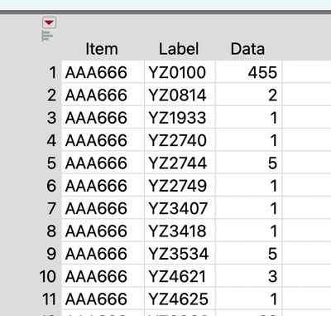Click the Label cell YZ2744
This screenshot has width=331, height=316.
coord(180,163)
